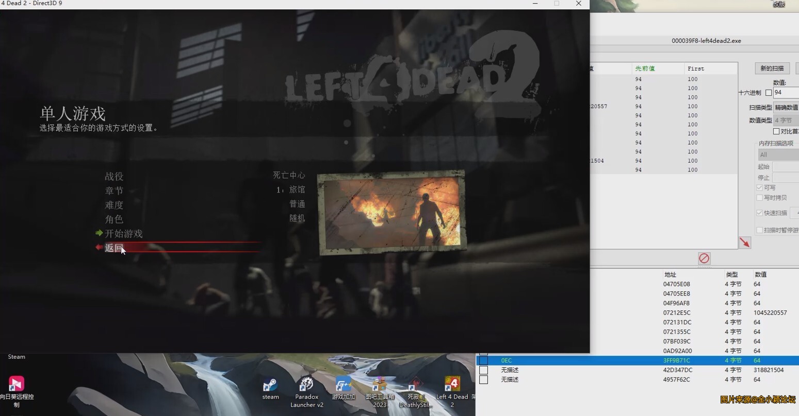Open the memory region All dropdown
This screenshot has height=416, width=799.
778,154
